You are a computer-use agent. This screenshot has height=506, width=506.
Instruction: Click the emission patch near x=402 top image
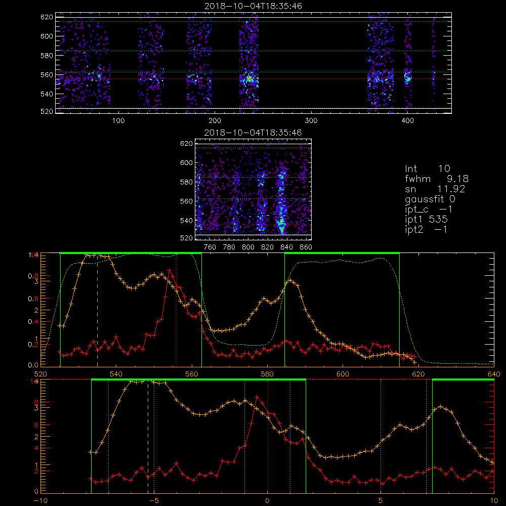point(408,77)
